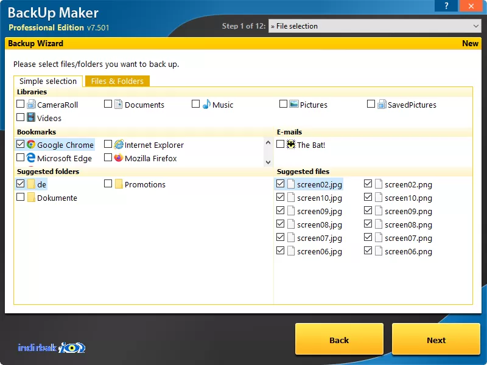Image resolution: width=487 pixels, height=365 pixels.
Task: Click the Bookmarks list scroll up arrow
Action: point(268,143)
